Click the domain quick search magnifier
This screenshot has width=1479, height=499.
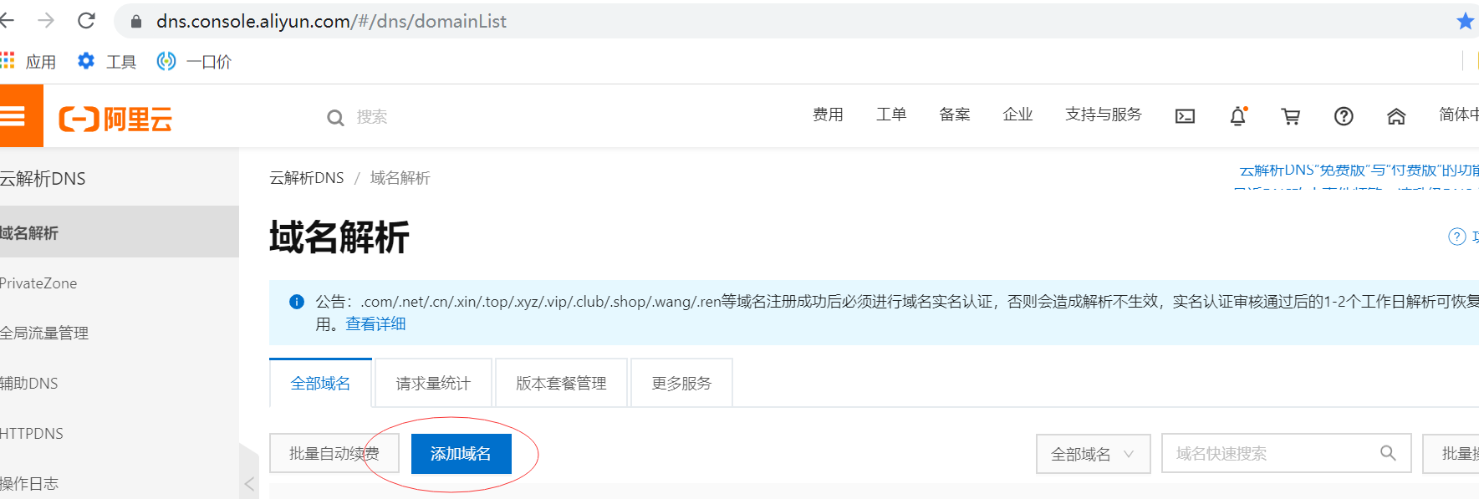coord(1388,453)
